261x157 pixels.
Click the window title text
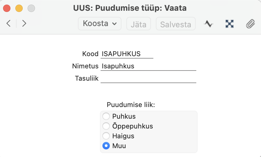(x=130, y=8)
